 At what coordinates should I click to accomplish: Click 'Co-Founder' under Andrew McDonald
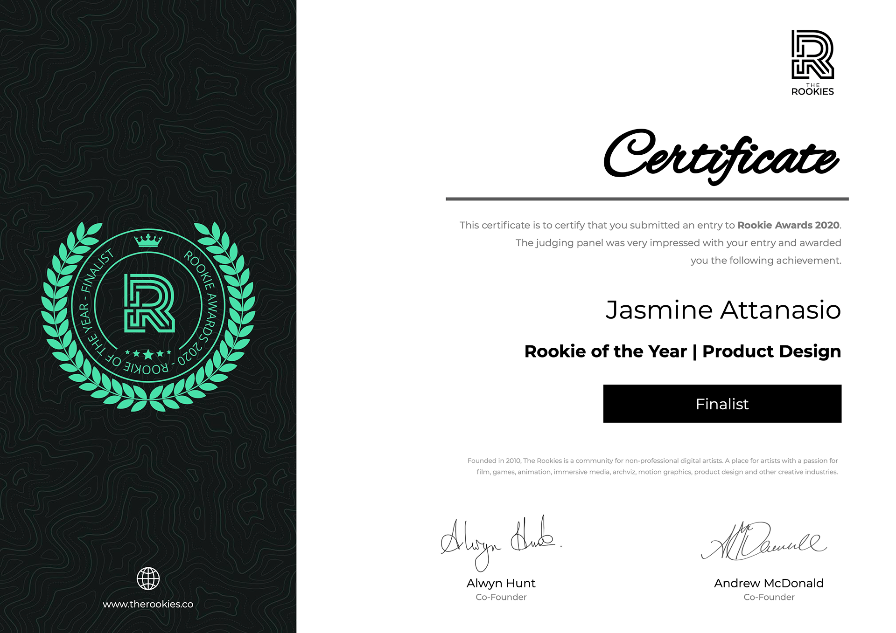tap(769, 597)
